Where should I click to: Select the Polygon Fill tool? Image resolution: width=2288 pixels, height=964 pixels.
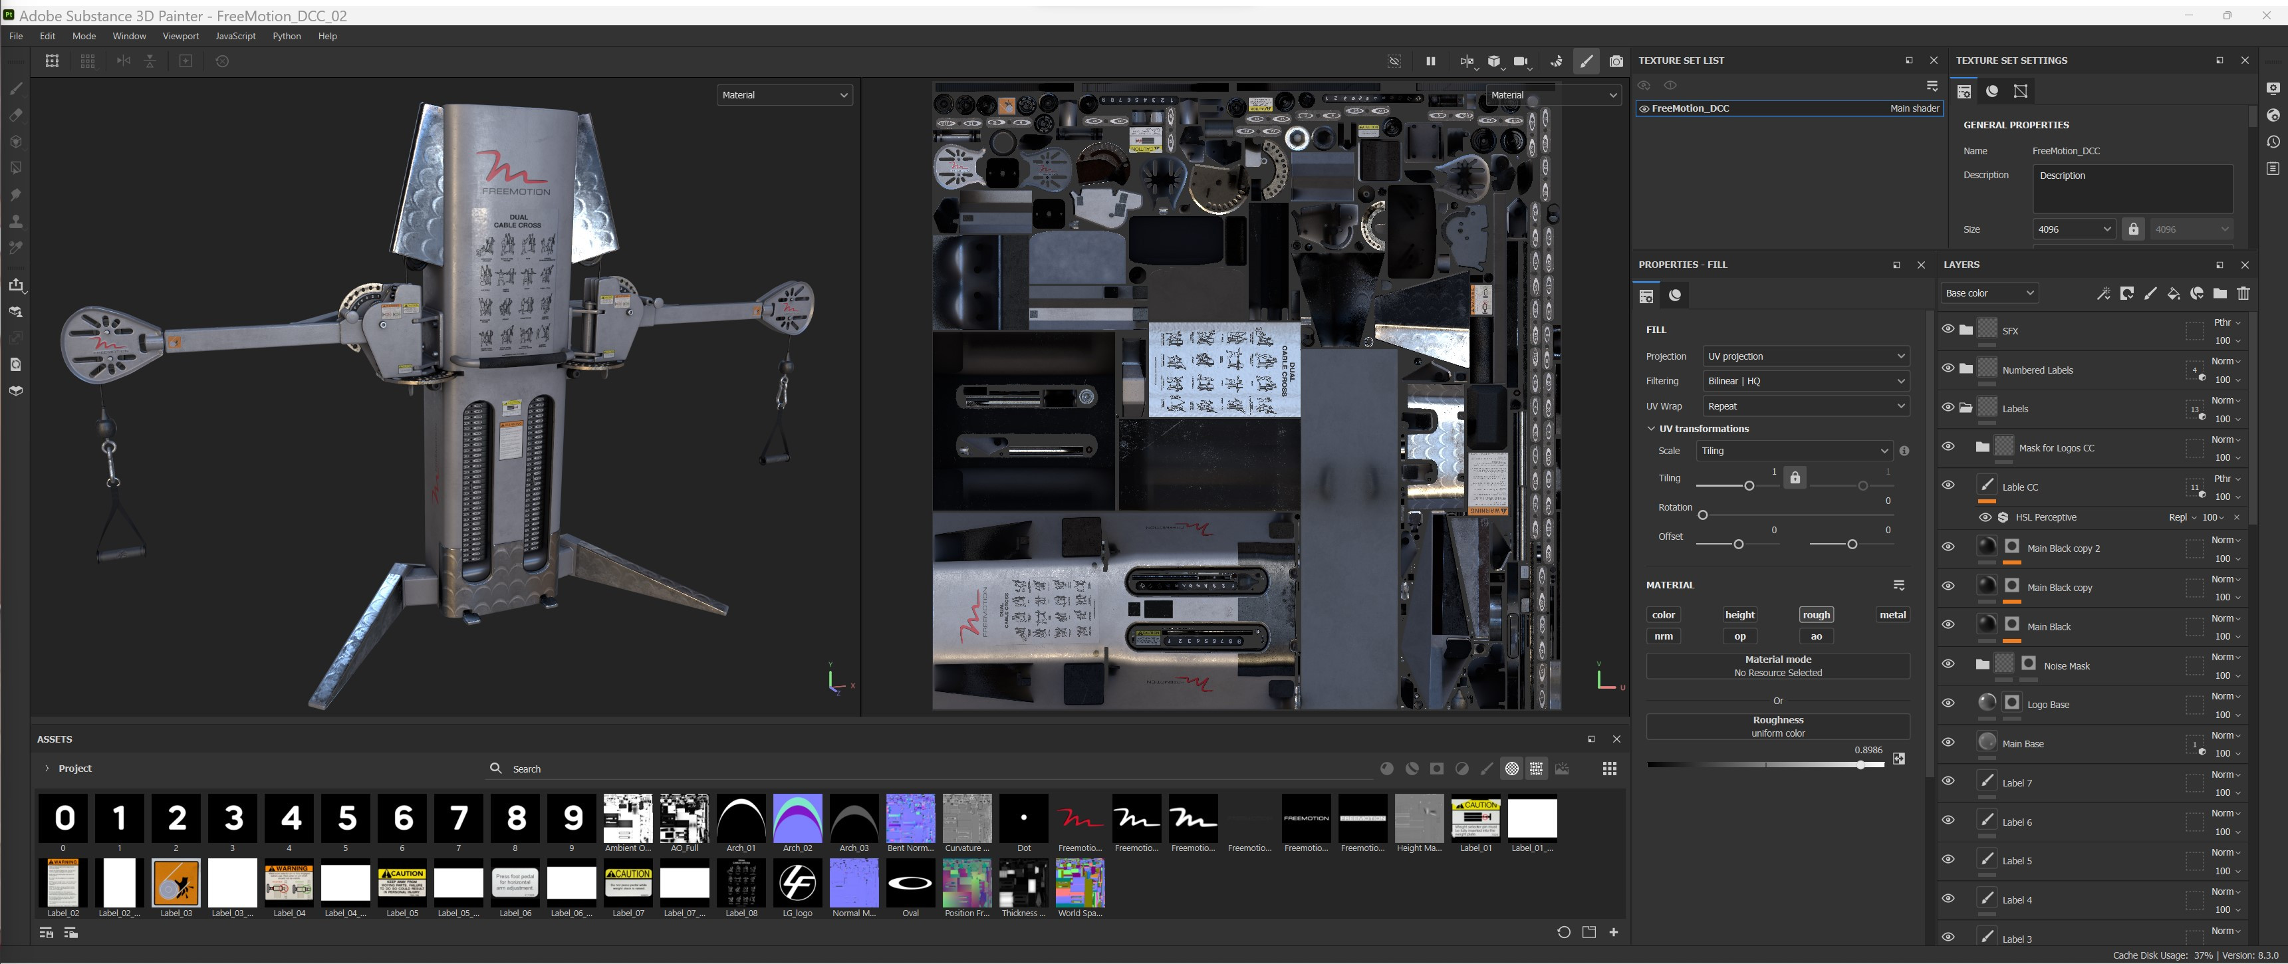coord(15,168)
